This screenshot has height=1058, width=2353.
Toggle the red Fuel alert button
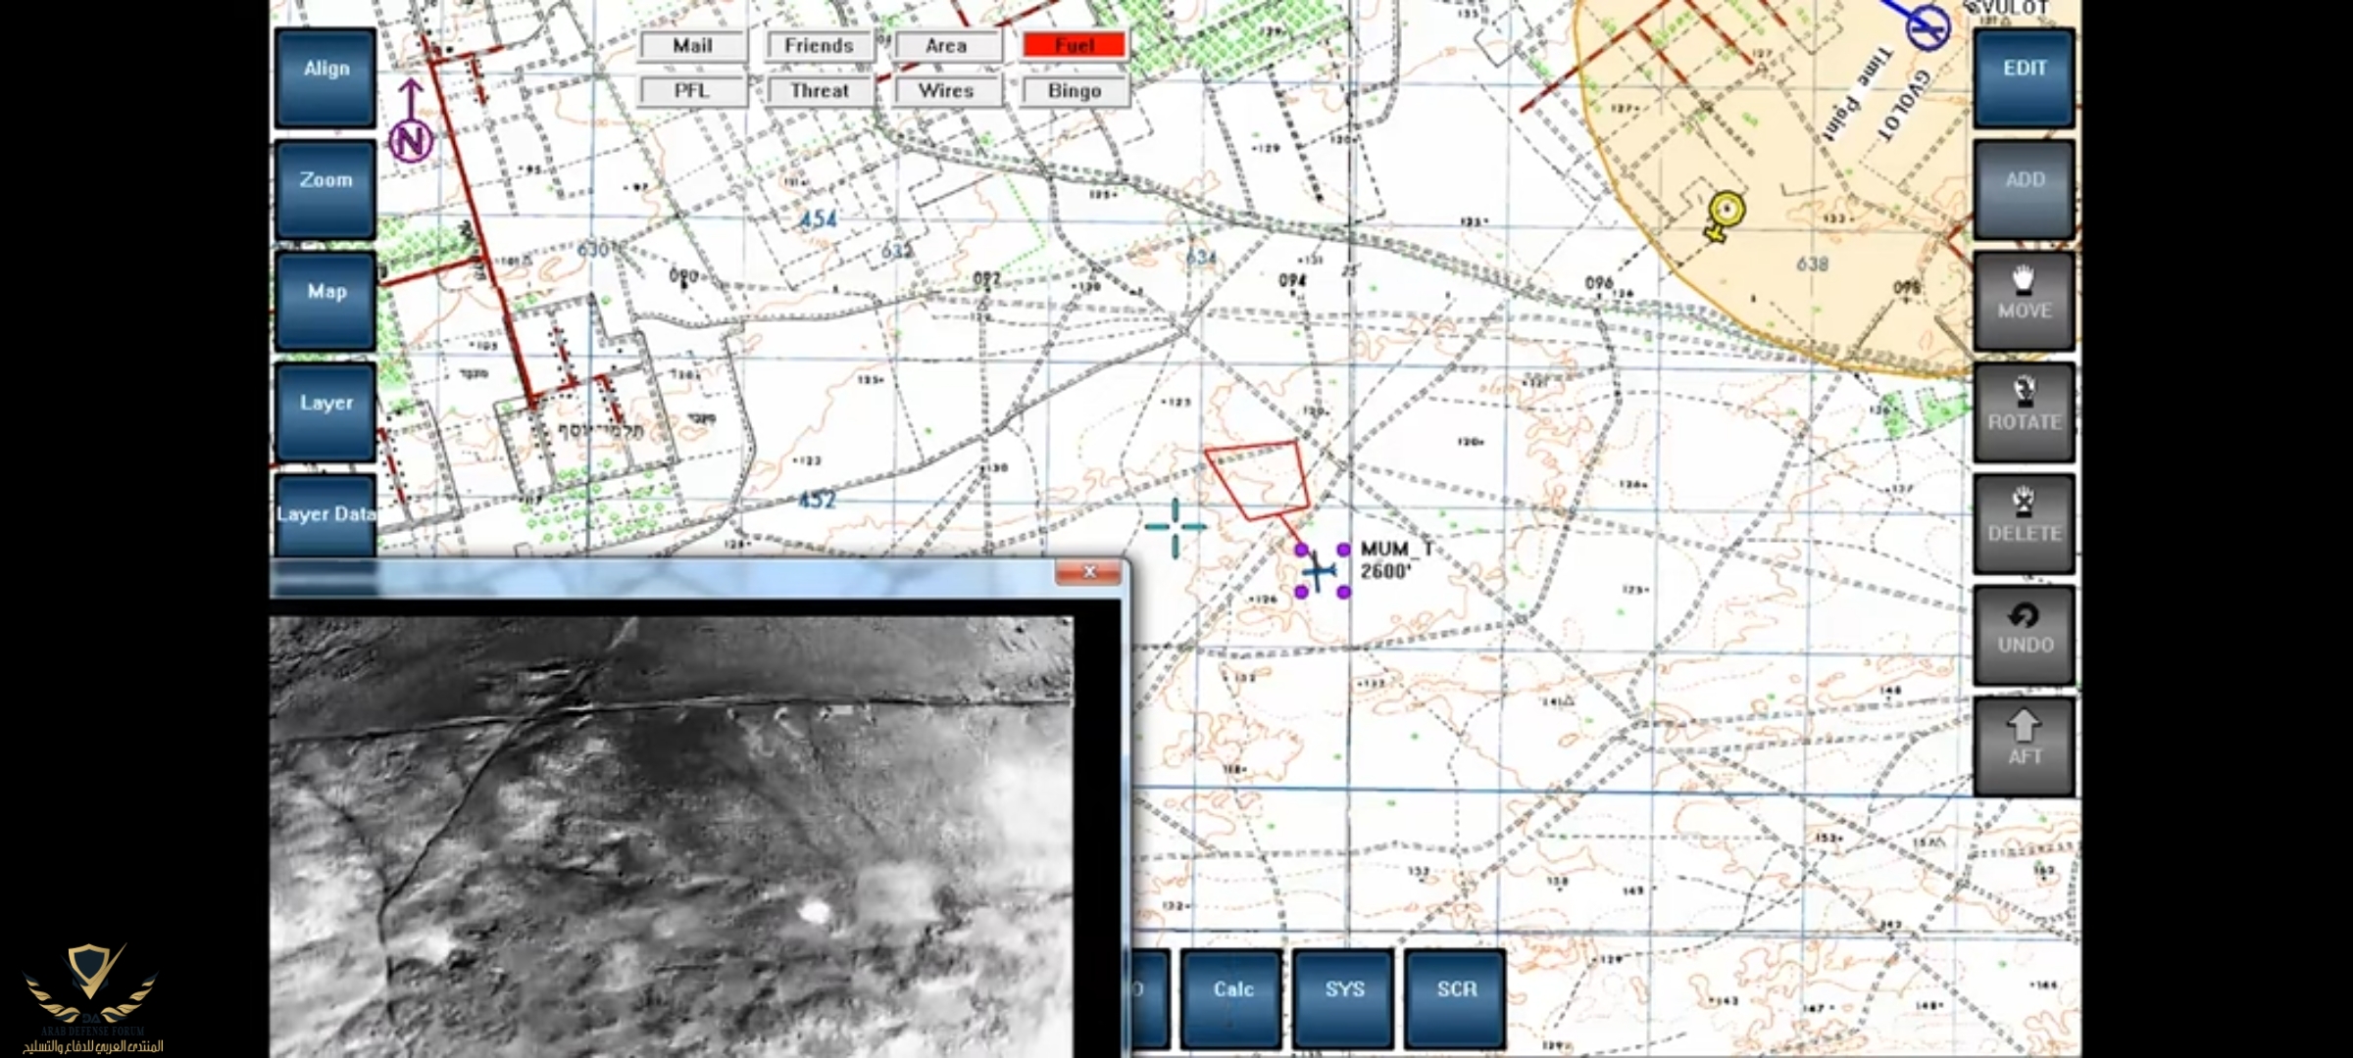click(x=1075, y=45)
